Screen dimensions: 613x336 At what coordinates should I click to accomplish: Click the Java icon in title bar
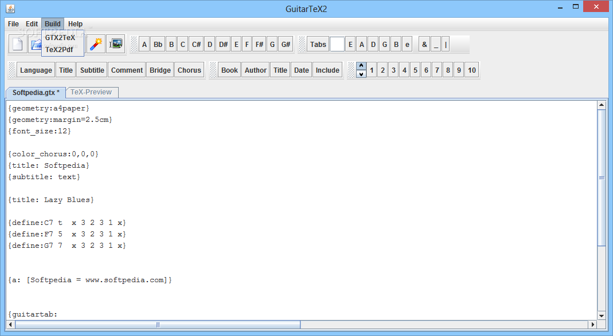click(10, 8)
